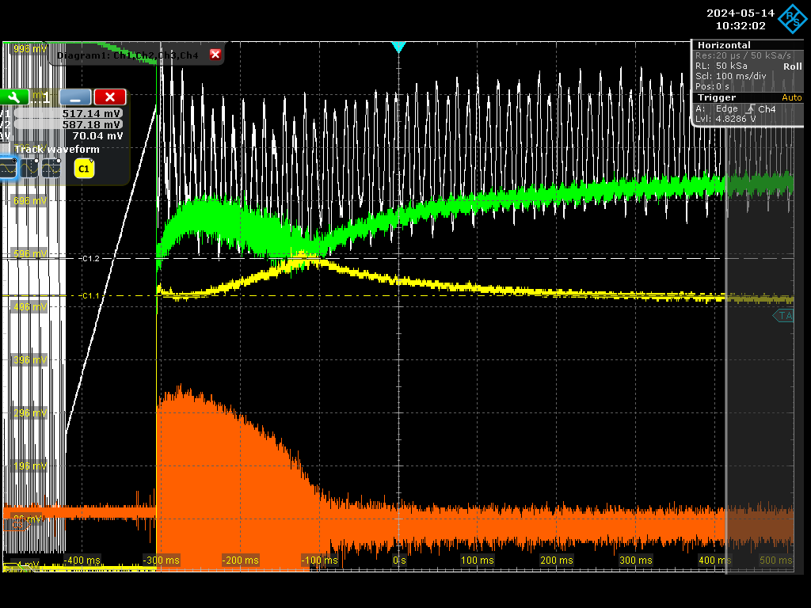Click the 196 mV vertical axis label

(x=29, y=466)
